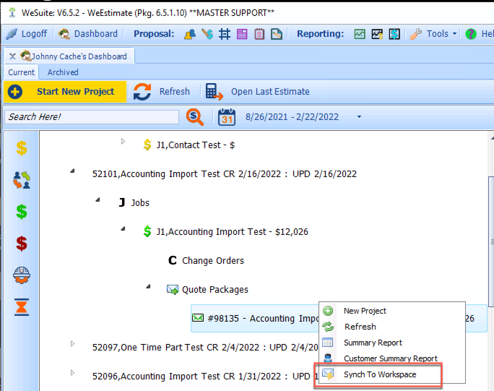
Task: Click the date range 8/26/2021 - 2/22/2022 text
Action: click(x=292, y=117)
